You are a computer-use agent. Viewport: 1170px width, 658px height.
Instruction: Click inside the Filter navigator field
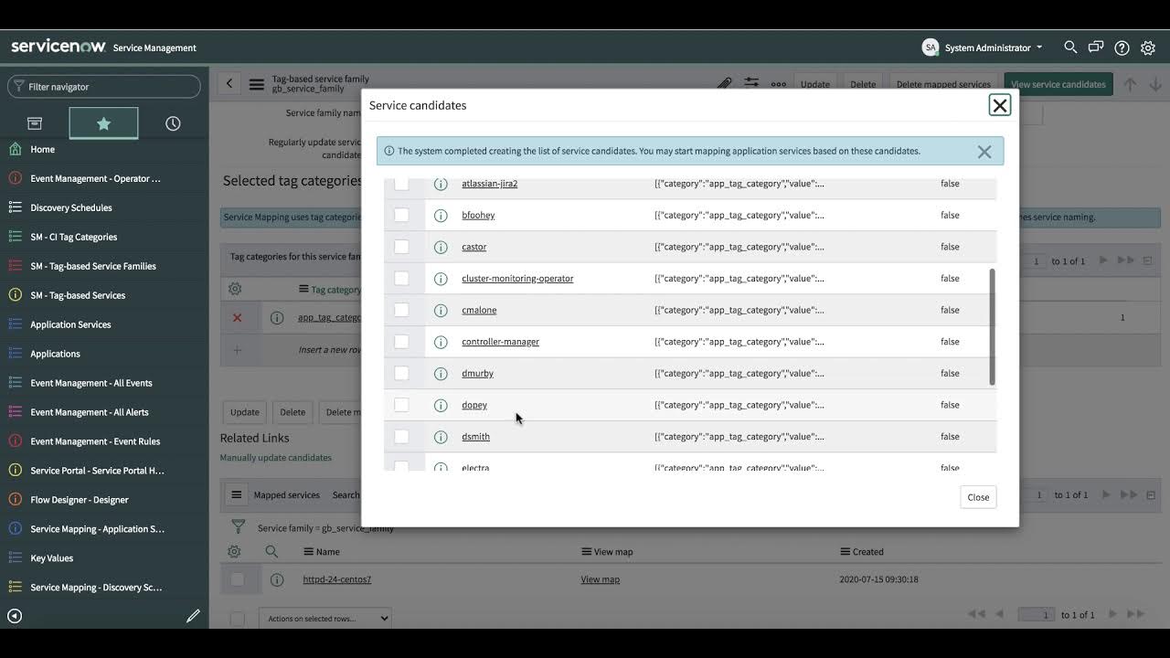coord(103,86)
